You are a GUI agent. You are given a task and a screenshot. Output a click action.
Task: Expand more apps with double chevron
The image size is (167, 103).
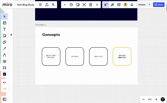coord(97,5)
